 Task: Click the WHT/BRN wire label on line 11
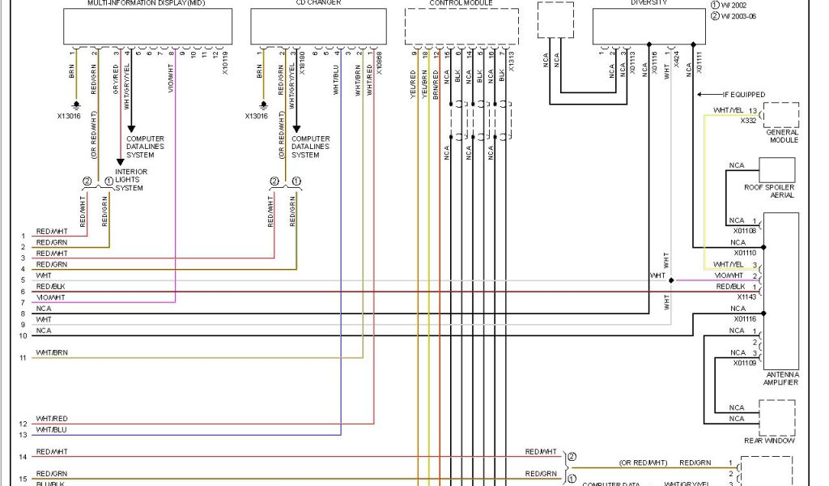(50, 353)
